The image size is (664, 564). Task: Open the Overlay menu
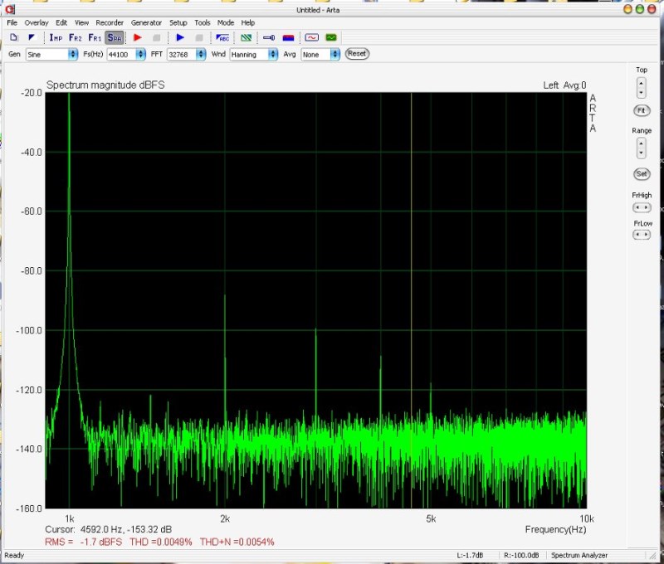coord(37,23)
